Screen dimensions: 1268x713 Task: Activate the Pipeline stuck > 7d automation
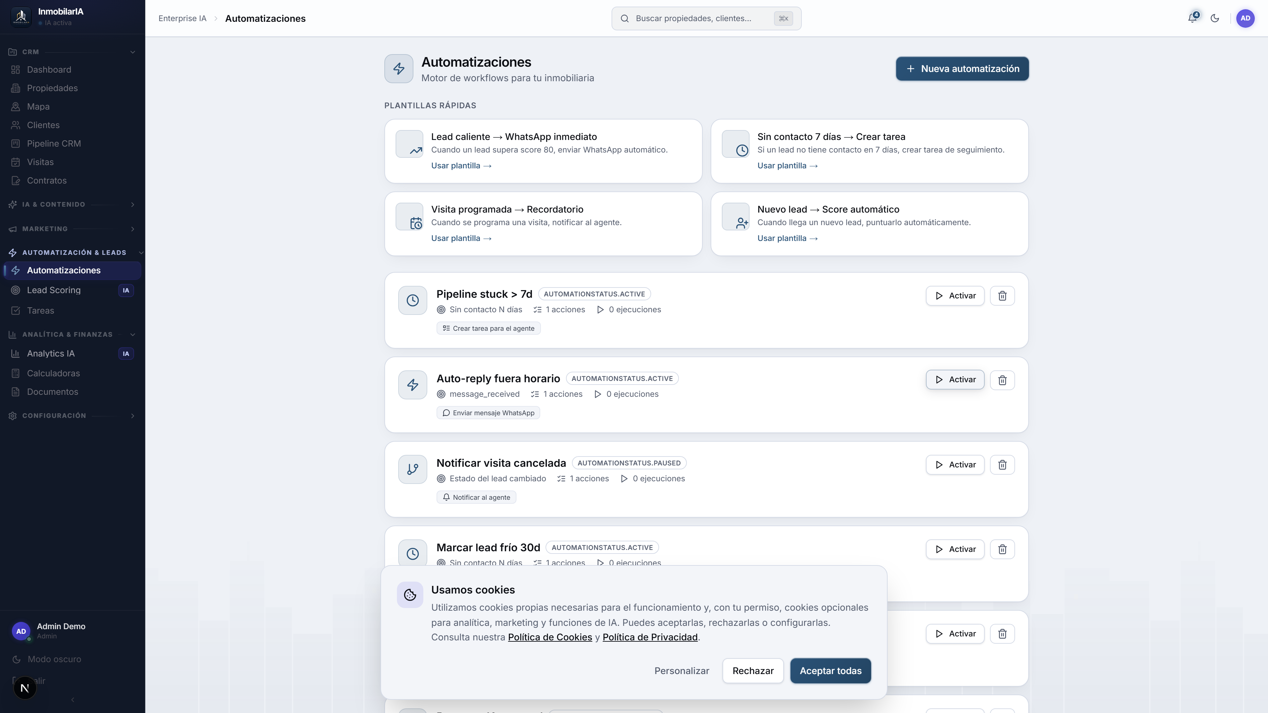(x=955, y=296)
